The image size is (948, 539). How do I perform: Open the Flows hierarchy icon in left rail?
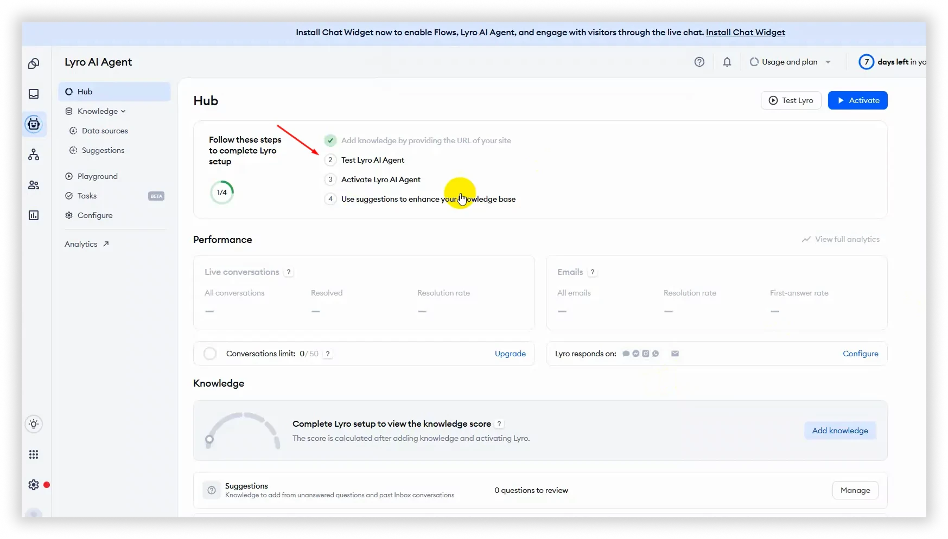[34, 155]
